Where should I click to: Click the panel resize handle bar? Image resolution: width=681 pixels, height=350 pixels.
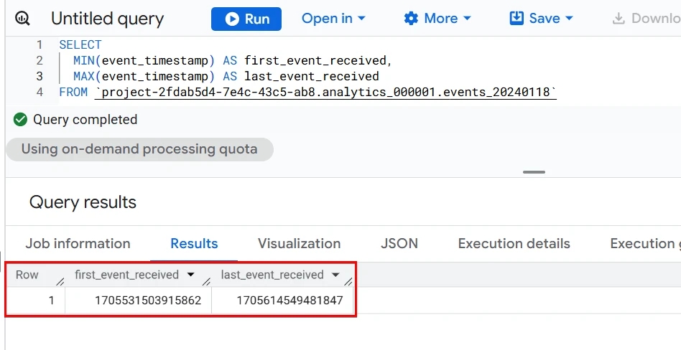click(534, 172)
